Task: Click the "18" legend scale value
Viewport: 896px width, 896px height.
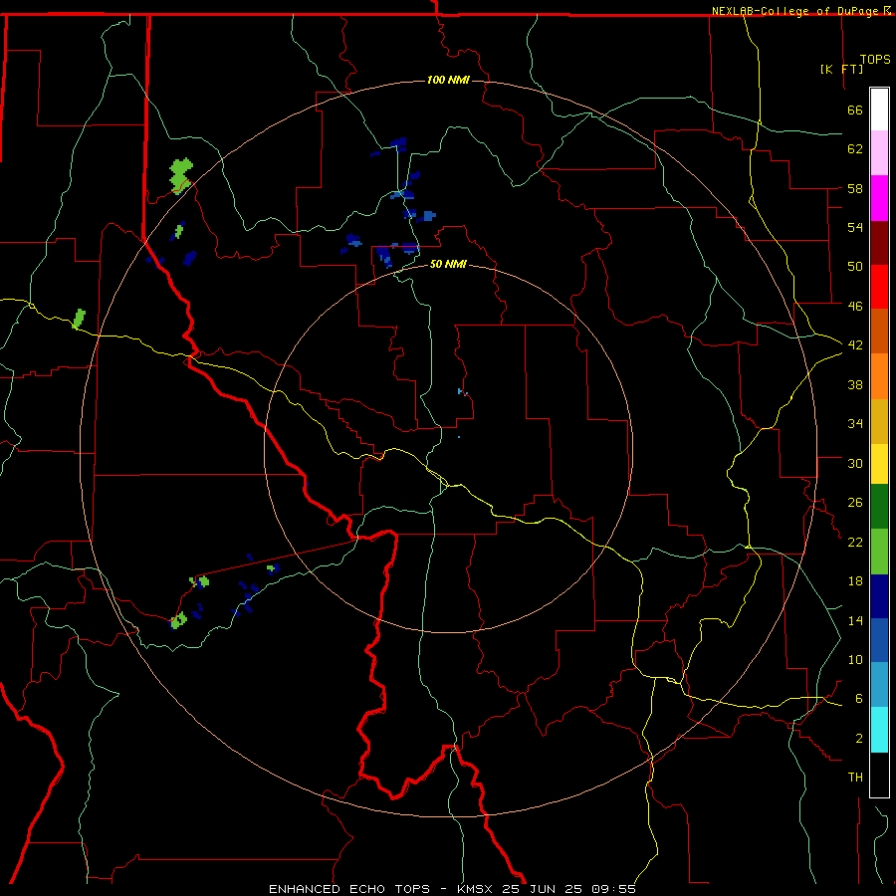Action: (855, 581)
